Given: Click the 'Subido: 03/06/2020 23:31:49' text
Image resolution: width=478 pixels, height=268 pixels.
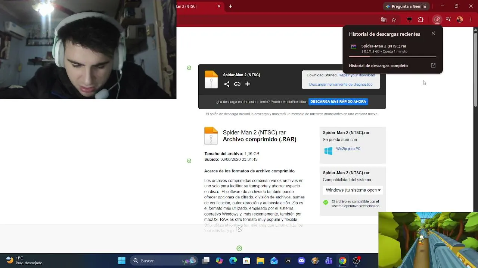Looking at the screenshot, I should [x=231, y=159].
